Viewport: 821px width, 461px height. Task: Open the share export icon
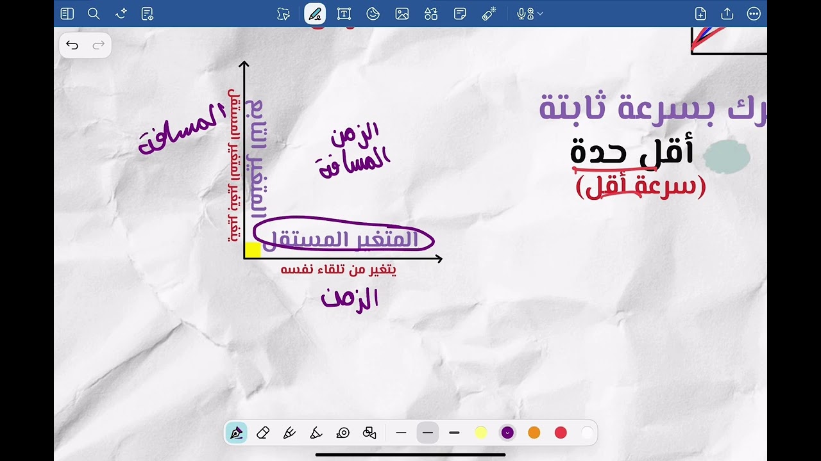(727, 14)
